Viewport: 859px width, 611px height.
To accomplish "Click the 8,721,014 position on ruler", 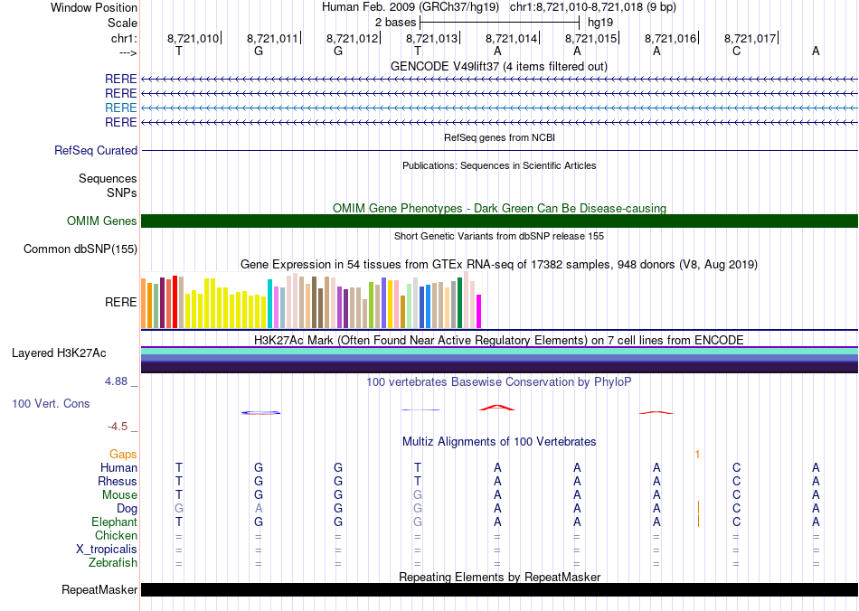I will click(x=512, y=38).
